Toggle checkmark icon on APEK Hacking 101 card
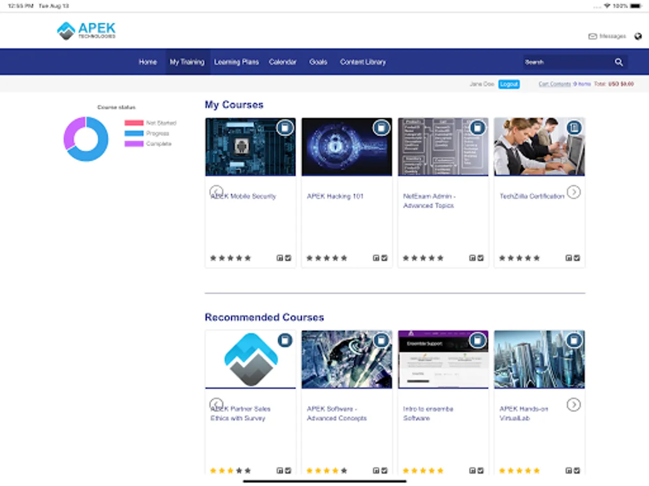 pos(384,258)
